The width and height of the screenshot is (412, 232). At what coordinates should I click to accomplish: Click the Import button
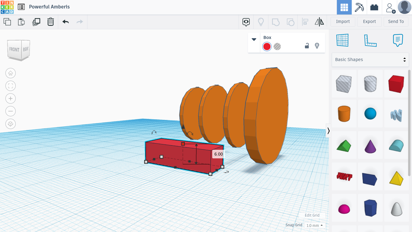pos(343,22)
